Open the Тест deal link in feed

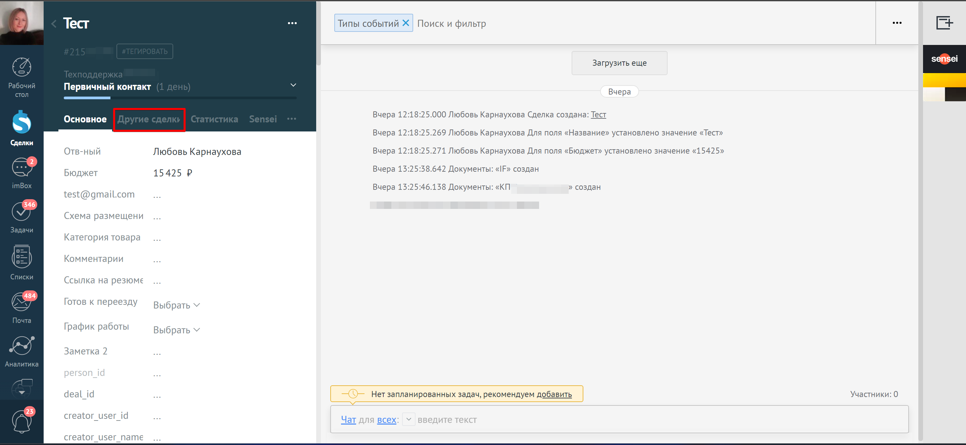click(598, 115)
